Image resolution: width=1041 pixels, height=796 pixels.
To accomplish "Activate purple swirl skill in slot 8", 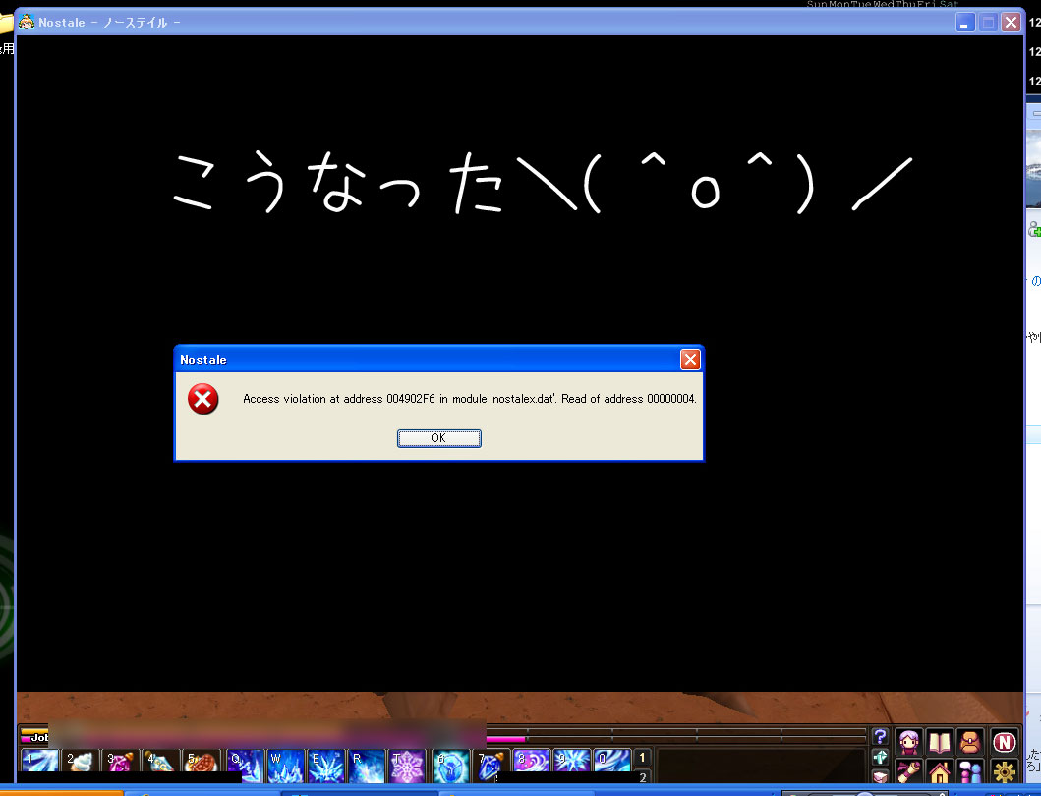I will tap(531, 761).
